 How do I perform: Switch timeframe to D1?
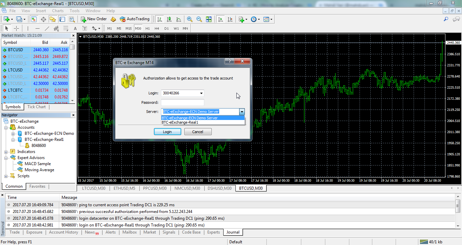[x=166, y=28]
